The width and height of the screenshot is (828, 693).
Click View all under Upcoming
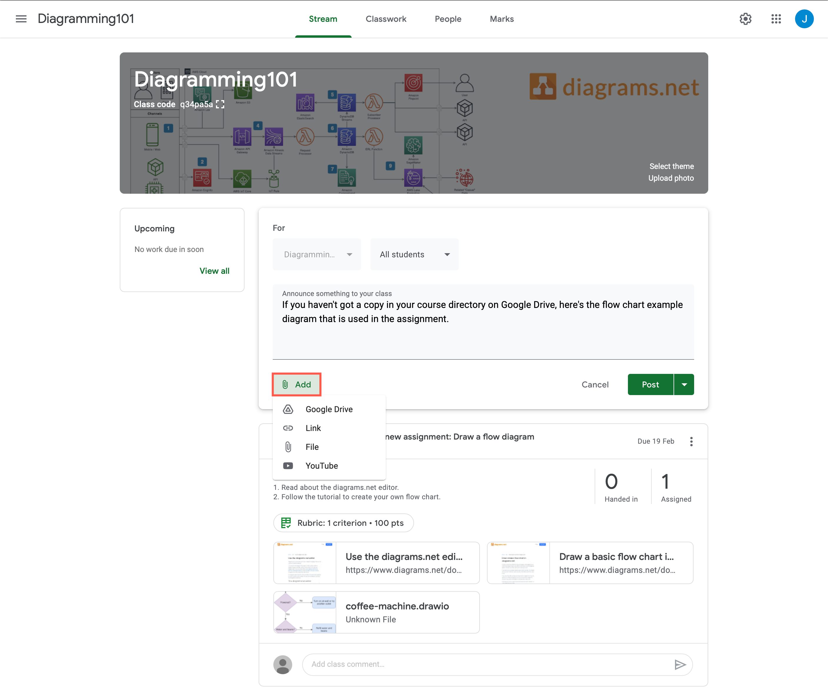point(214,271)
